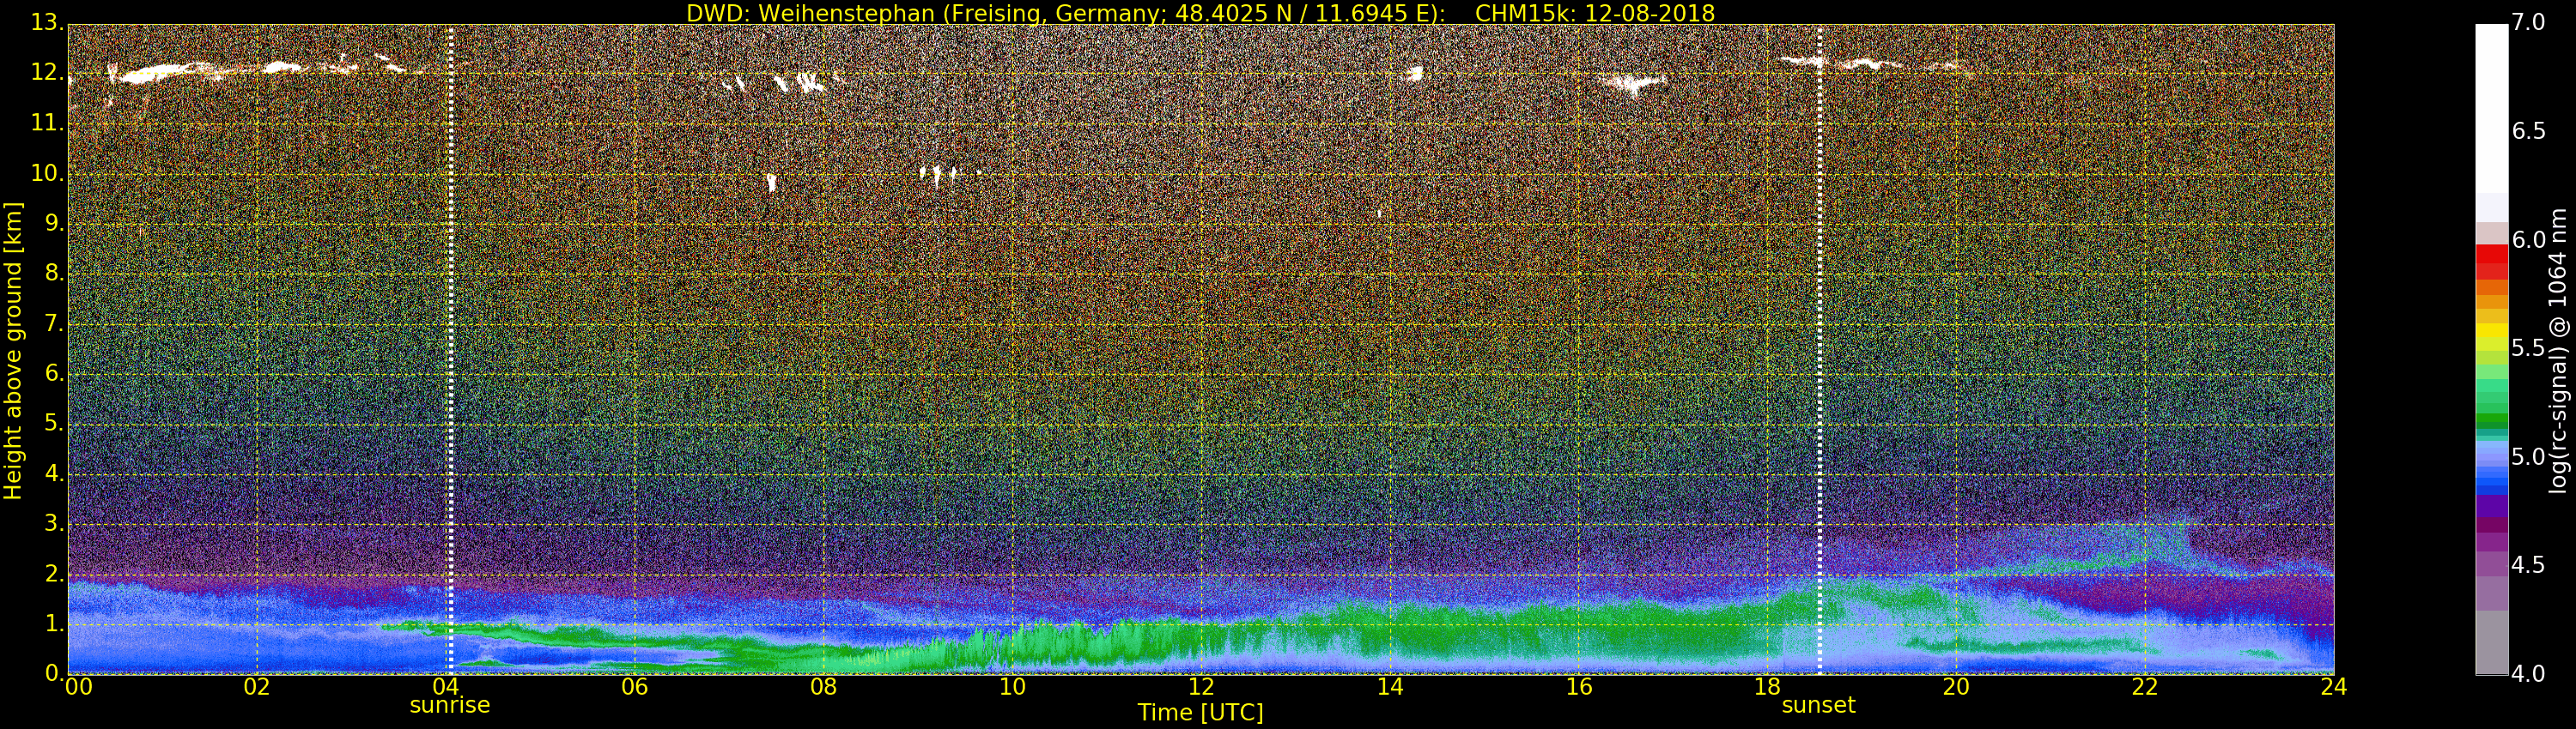Image resolution: width=2576 pixels, height=729 pixels.
Task: Click the 5.5 tick label on the colorbar
Action: coord(2528,348)
